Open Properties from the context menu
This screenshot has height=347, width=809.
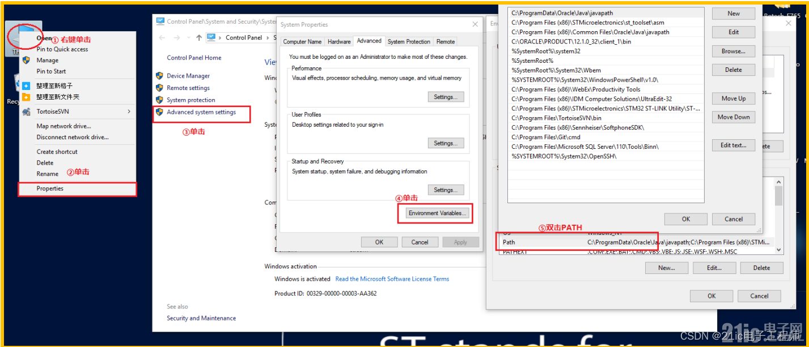pyautogui.click(x=77, y=189)
